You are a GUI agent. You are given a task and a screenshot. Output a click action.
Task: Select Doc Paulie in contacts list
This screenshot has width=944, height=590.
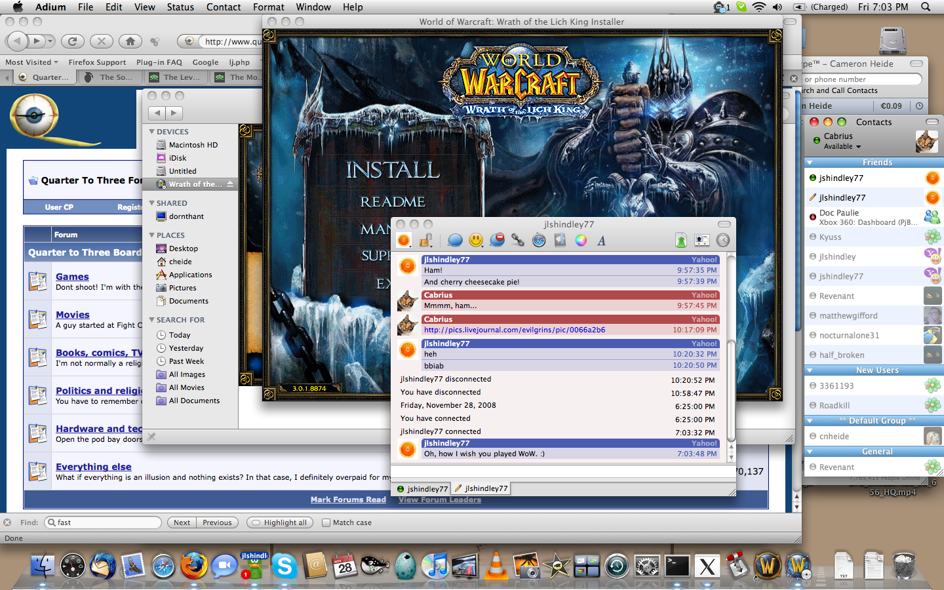[x=874, y=217]
